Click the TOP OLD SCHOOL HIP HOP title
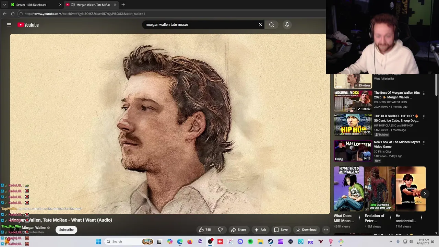The width and height of the screenshot is (439, 247). (x=396, y=118)
